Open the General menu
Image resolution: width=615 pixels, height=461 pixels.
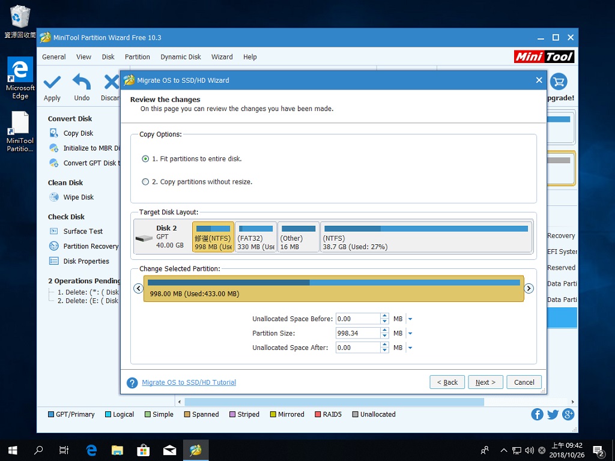click(53, 57)
